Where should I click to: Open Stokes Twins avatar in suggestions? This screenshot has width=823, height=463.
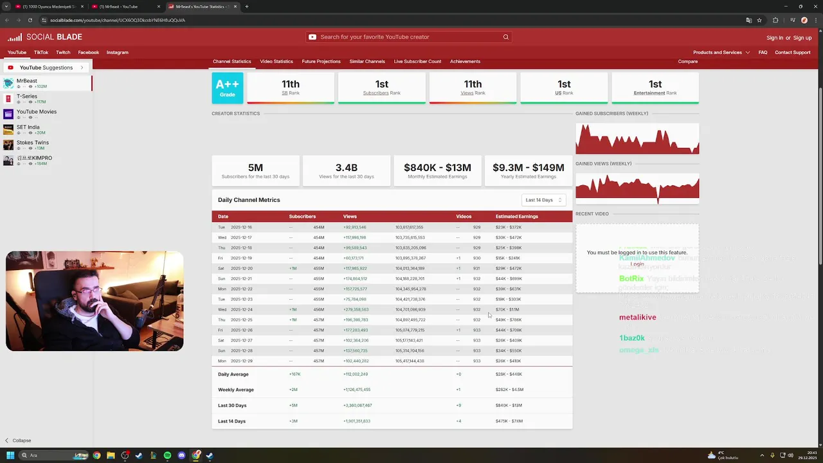coord(8,145)
